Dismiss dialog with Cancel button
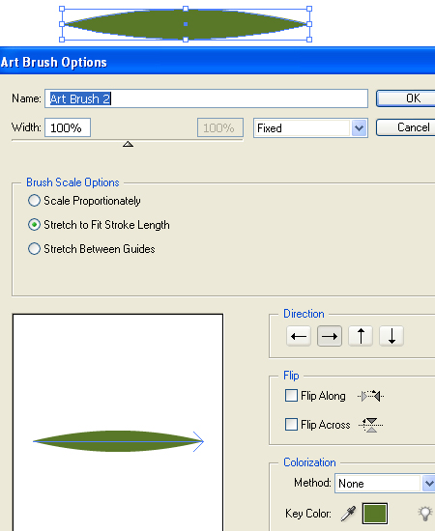Image resolution: width=435 pixels, height=531 pixels. coord(405,127)
